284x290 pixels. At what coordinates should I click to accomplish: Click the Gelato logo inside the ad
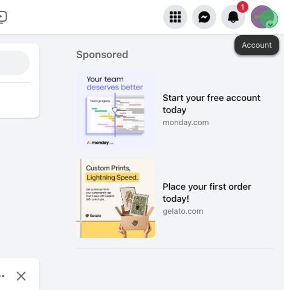click(93, 216)
